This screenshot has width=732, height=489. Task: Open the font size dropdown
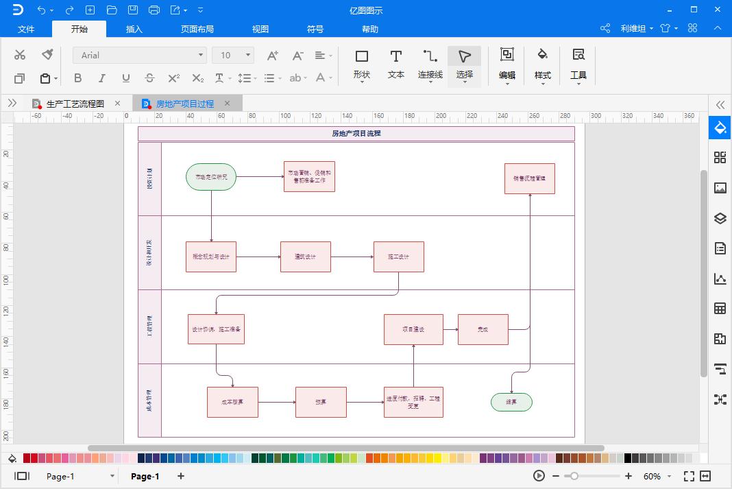pos(247,55)
